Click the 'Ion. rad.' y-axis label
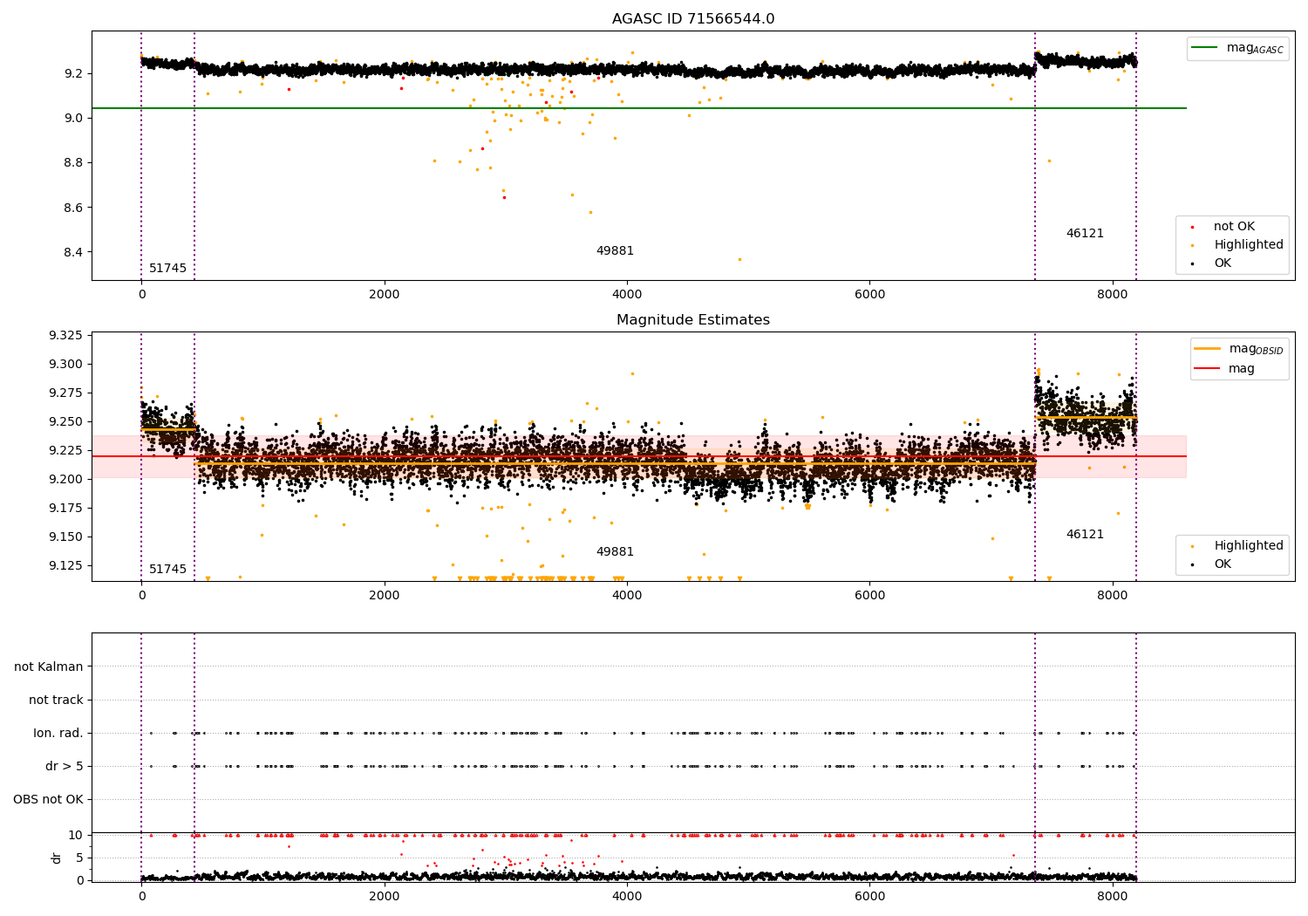 [x=58, y=734]
